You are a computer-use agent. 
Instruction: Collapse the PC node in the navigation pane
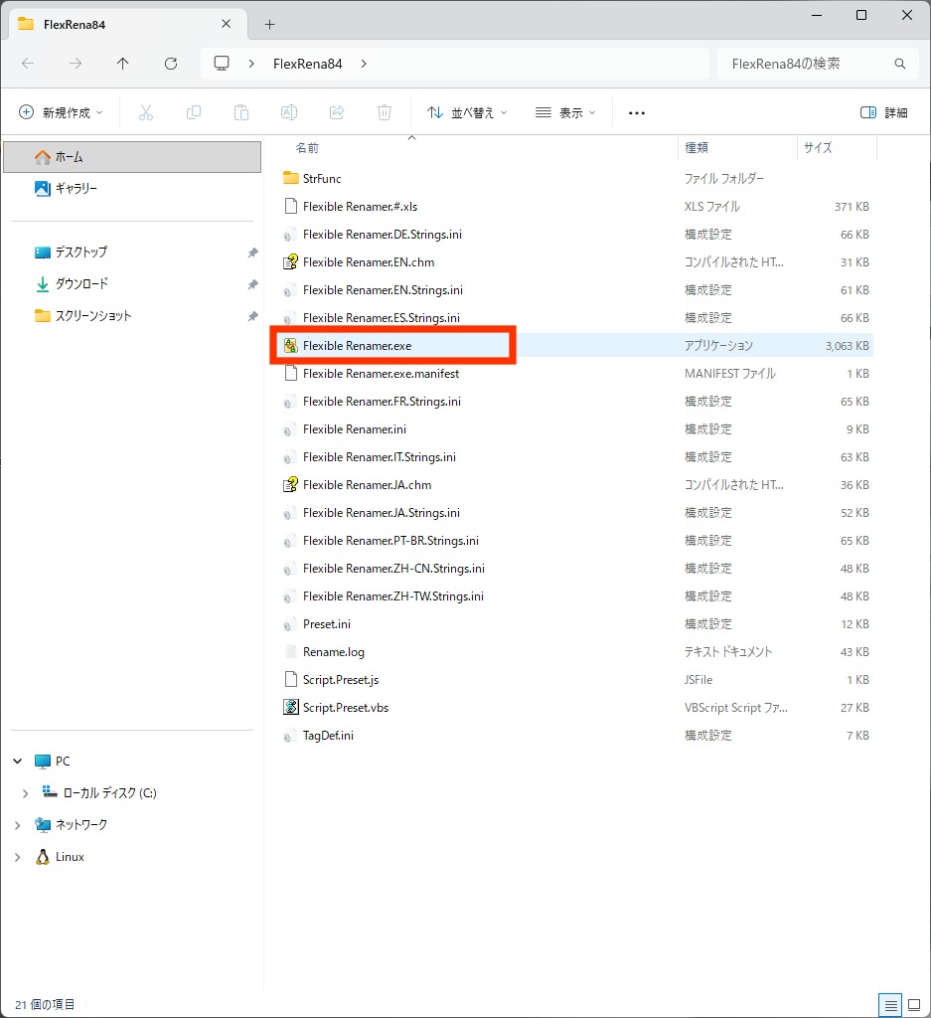click(x=16, y=761)
